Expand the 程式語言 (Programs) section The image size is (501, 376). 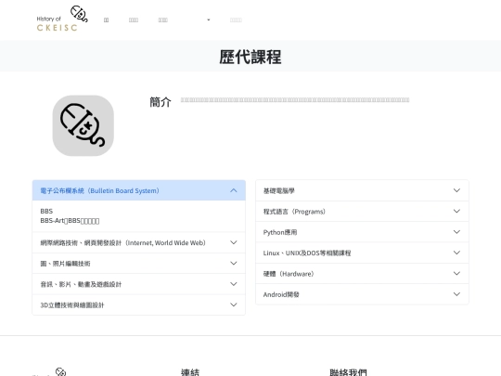click(362, 212)
